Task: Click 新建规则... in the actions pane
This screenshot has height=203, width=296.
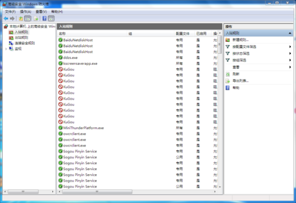Action: pyautogui.click(x=240, y=40)
